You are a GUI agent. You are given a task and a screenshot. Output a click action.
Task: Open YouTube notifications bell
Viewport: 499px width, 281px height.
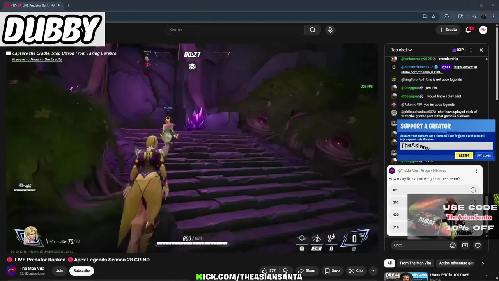coord(468,30)
